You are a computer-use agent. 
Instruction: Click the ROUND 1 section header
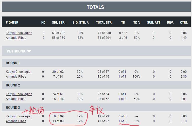point(13,63)
